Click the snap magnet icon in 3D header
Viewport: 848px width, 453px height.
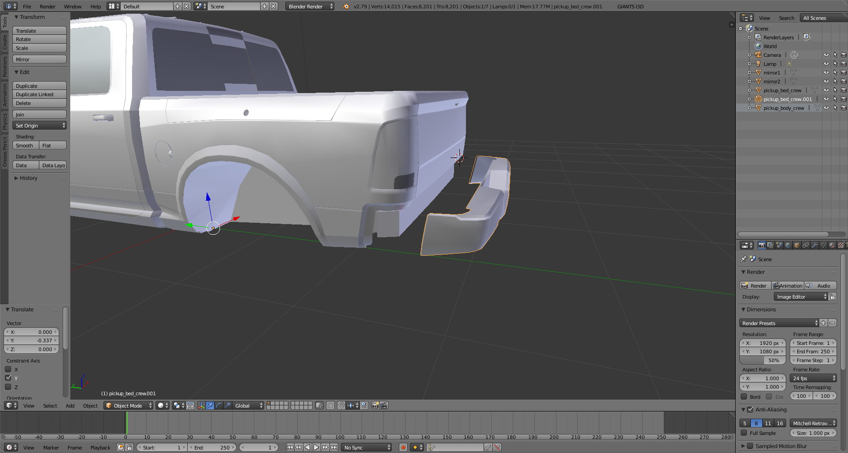(341, 405)
